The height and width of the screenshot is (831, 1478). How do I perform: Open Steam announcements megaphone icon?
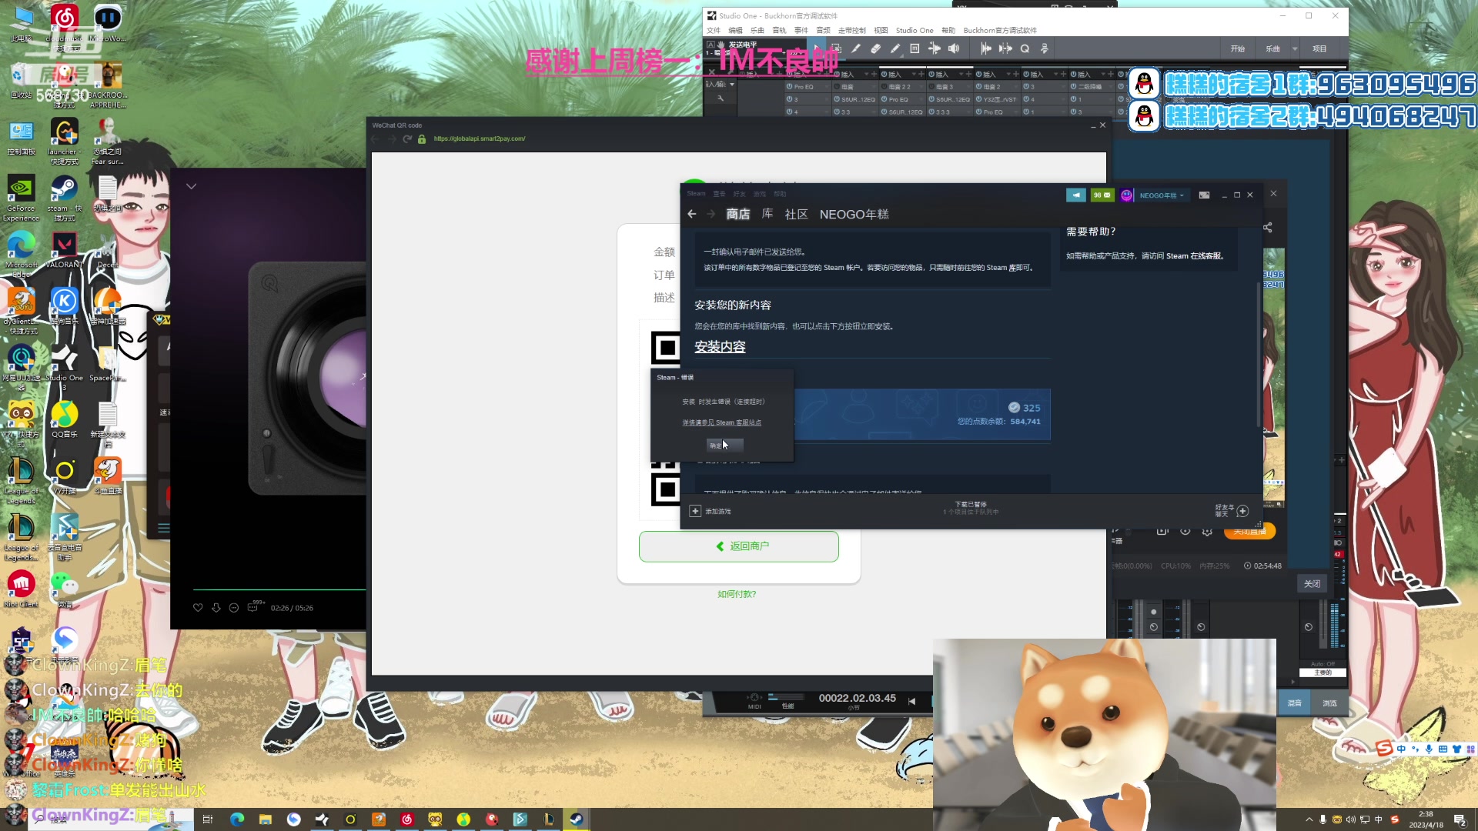point(1076,195)
